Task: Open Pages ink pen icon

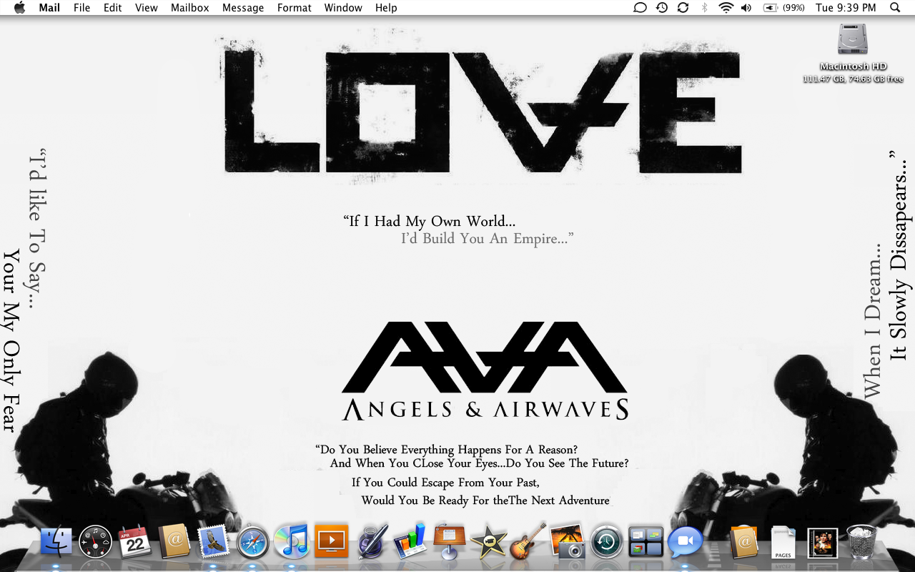Action: click(x=372, y=542)
